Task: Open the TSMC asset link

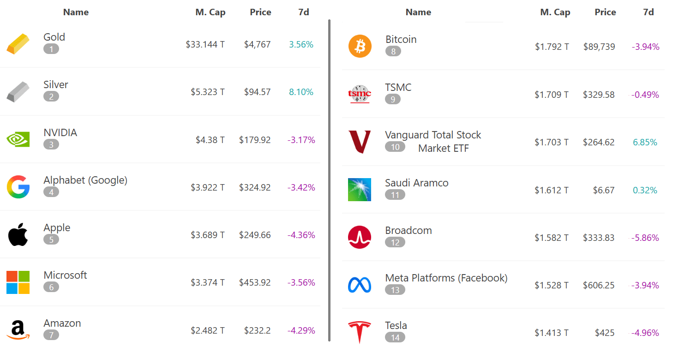Action: pos(398,88)
